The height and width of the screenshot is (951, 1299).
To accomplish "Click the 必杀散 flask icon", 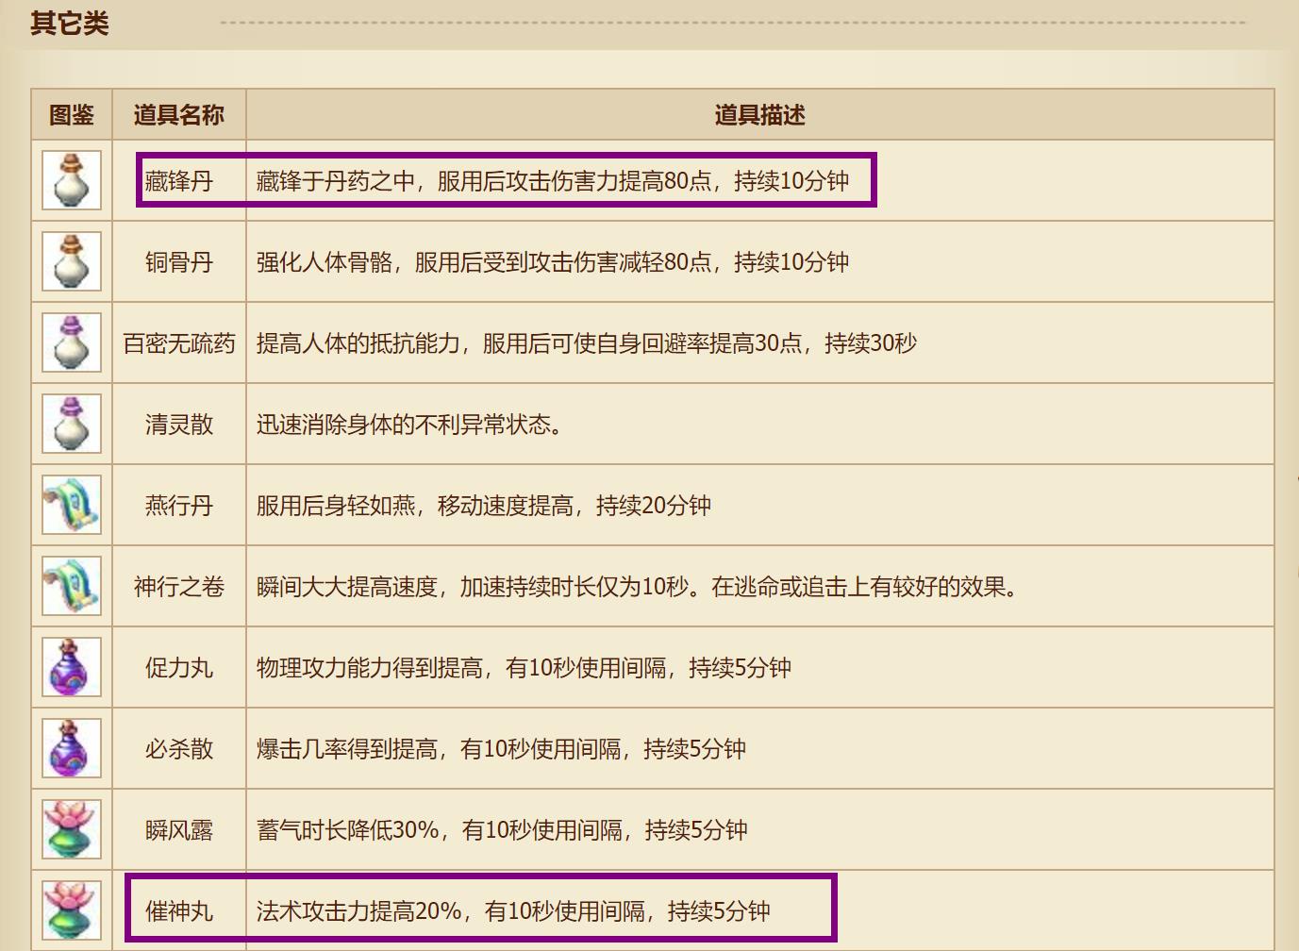I will 72,749.
